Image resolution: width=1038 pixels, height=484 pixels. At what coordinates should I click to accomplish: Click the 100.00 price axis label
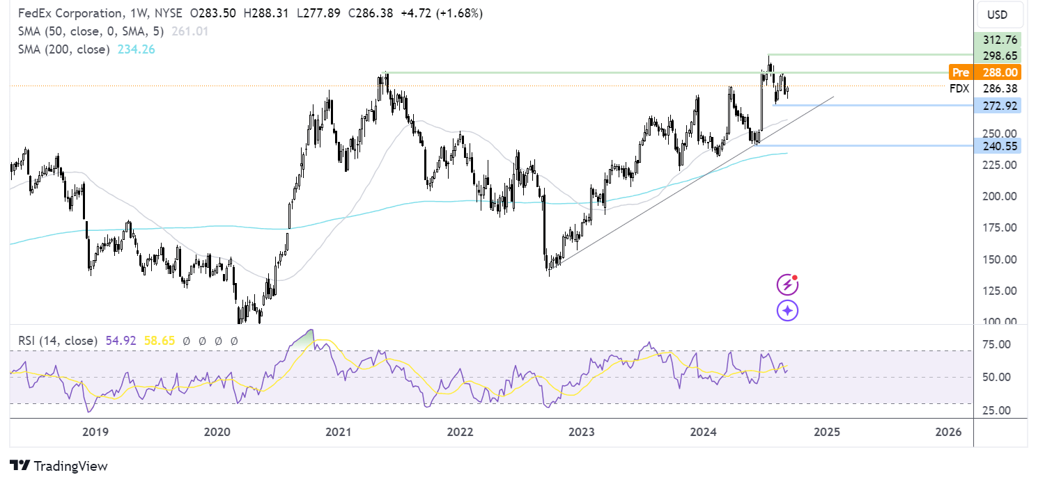coord(1000,322)
